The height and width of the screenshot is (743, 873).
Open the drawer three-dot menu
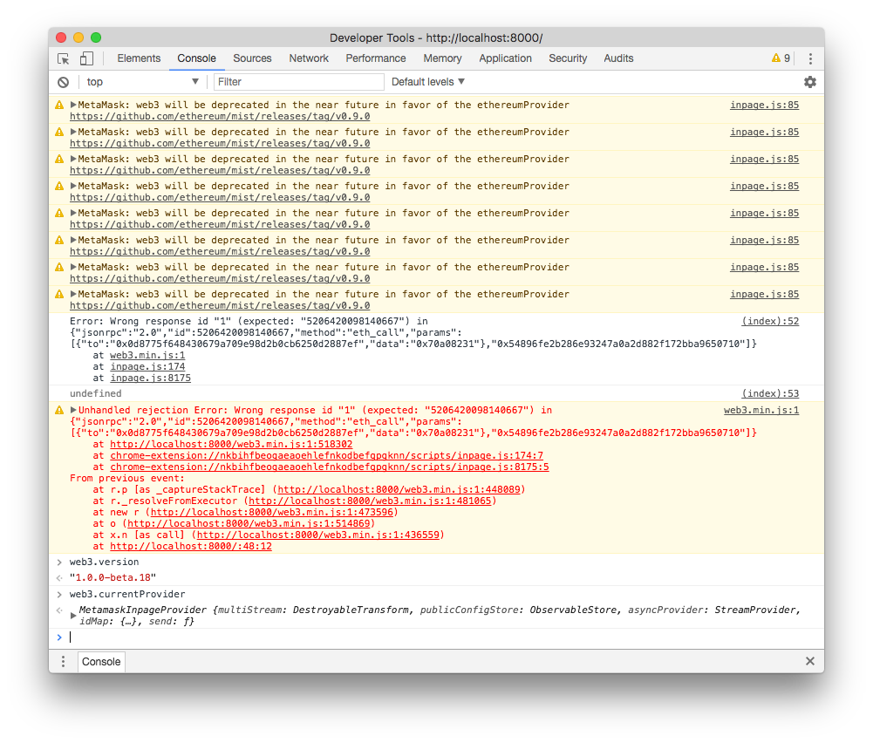63,661
